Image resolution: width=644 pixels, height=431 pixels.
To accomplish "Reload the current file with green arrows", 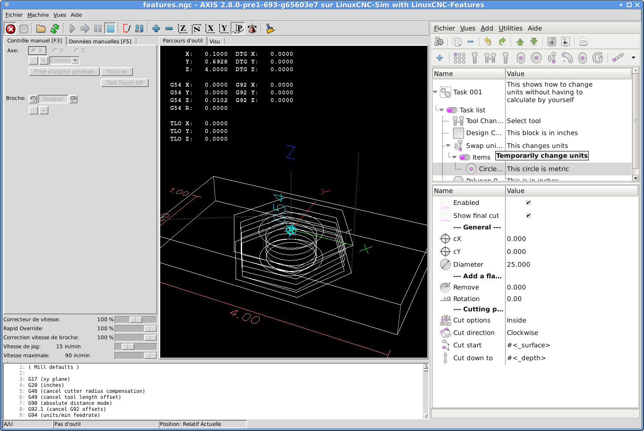I will pos(55,29).
